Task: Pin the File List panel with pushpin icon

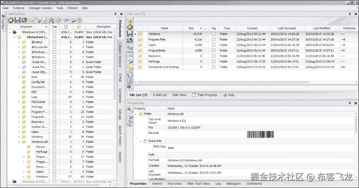Action: click(x=350, y=14)
